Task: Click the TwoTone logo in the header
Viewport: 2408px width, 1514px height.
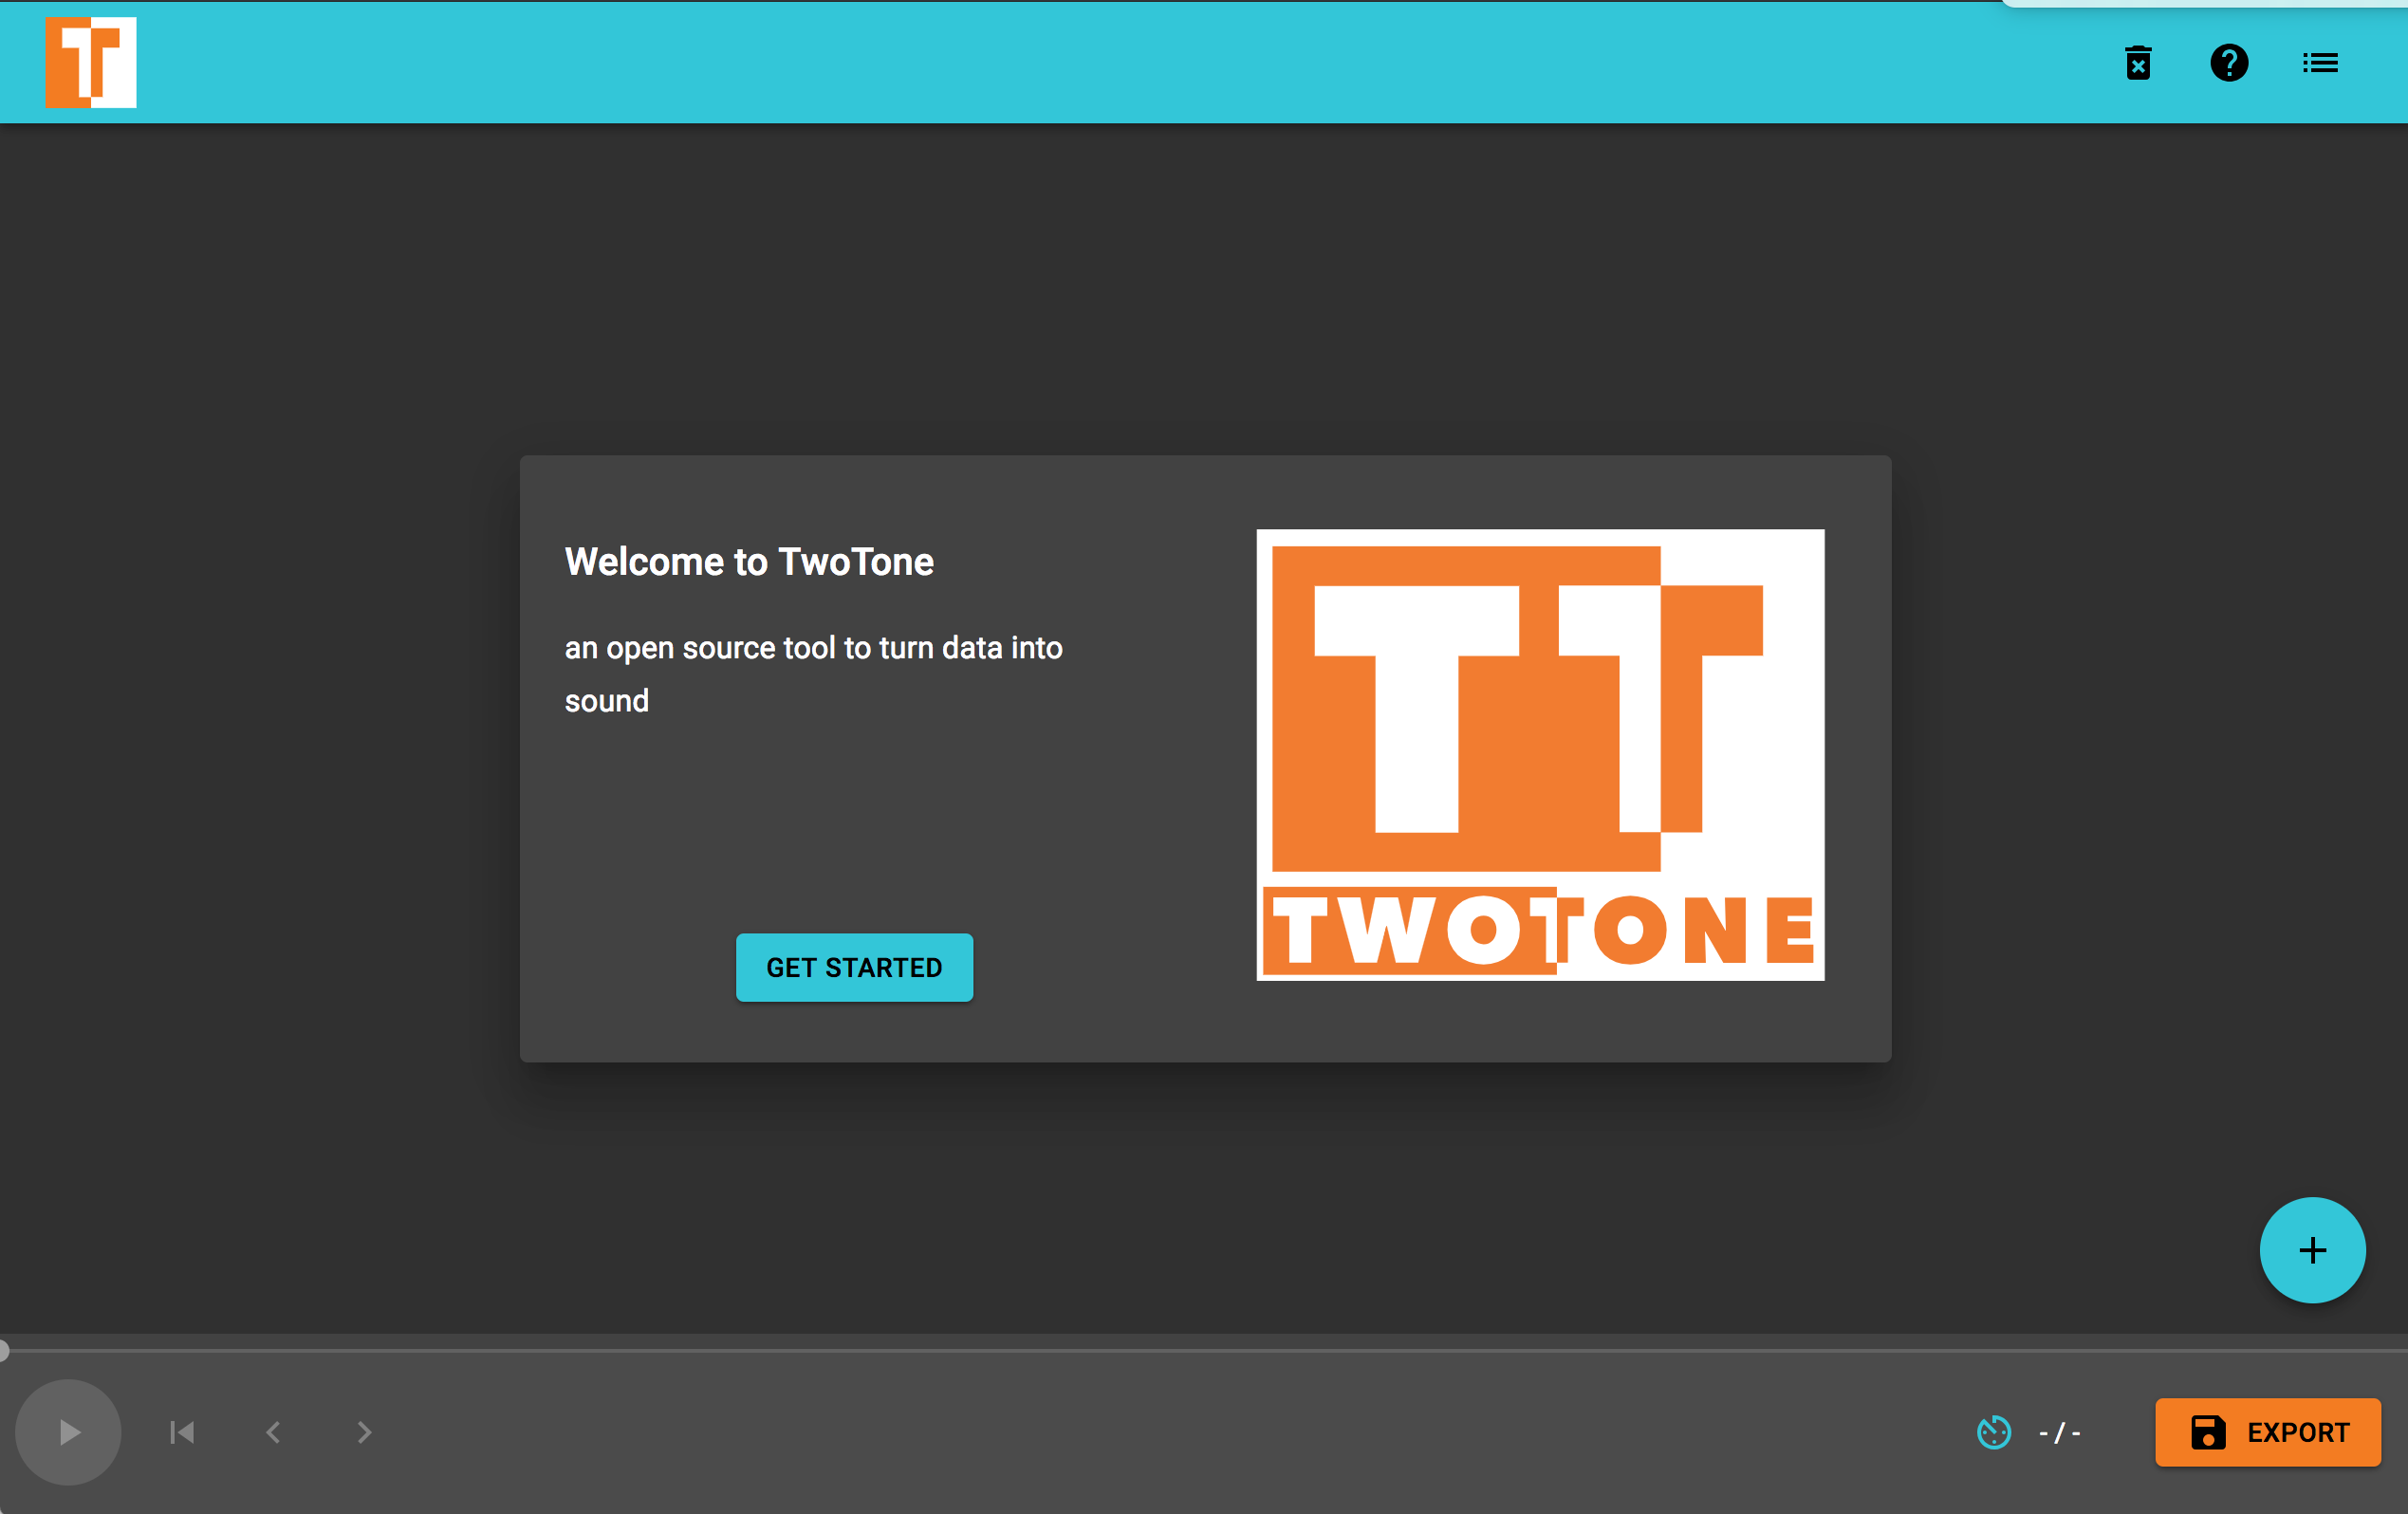Action: (x=91, y=62)
